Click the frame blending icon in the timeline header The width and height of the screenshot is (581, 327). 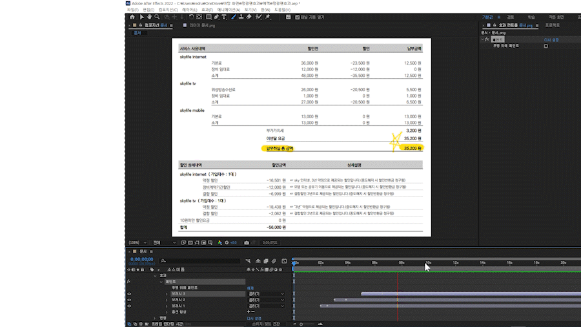(266, 261)
